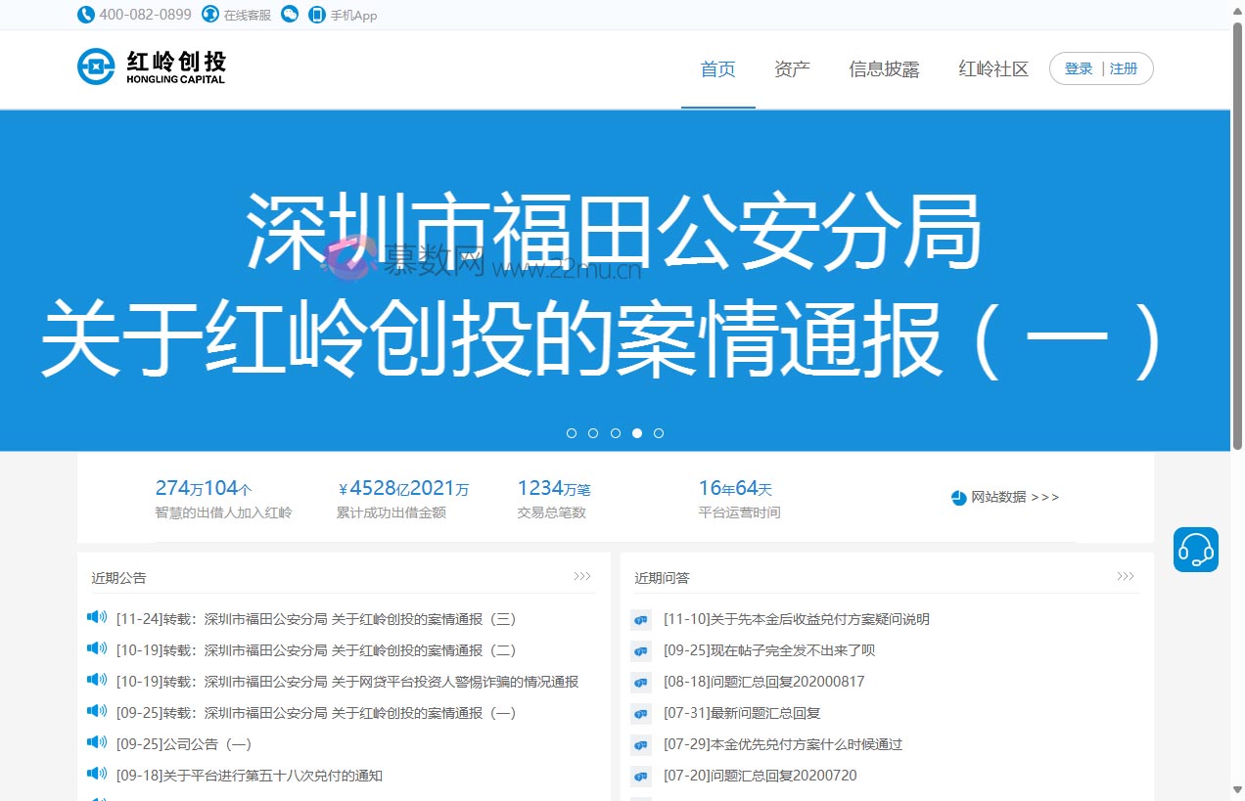Click the 注册 register link

(1124, 69)
